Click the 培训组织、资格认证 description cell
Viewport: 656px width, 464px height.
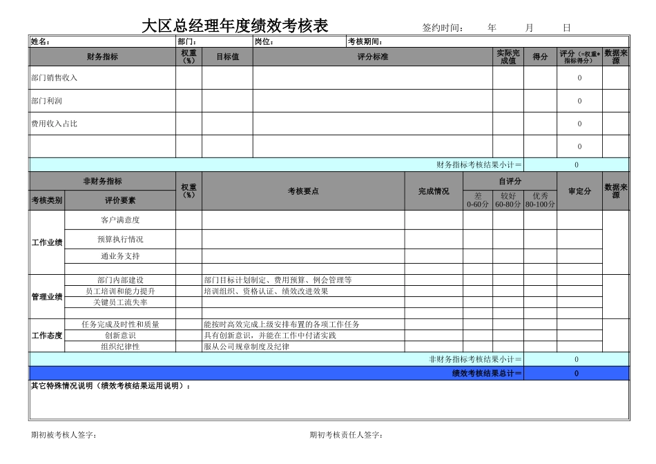tap(303, 291)
